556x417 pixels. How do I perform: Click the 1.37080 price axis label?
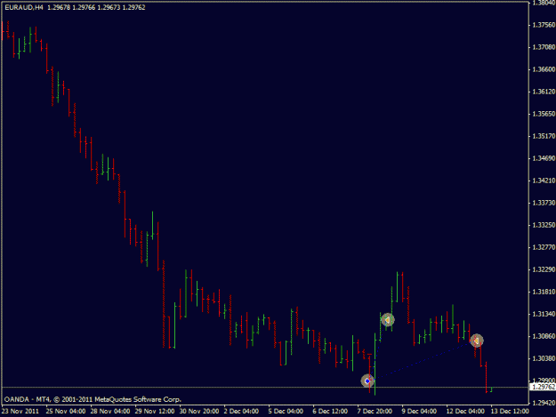tap(544, 47)
